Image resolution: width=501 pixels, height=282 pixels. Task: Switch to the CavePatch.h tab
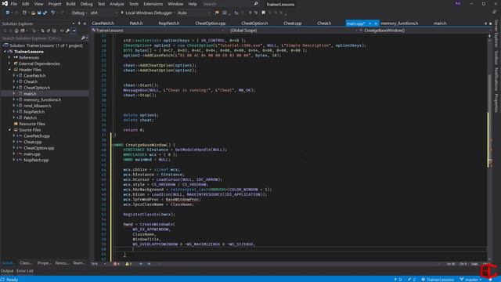(x=103, y=23)
